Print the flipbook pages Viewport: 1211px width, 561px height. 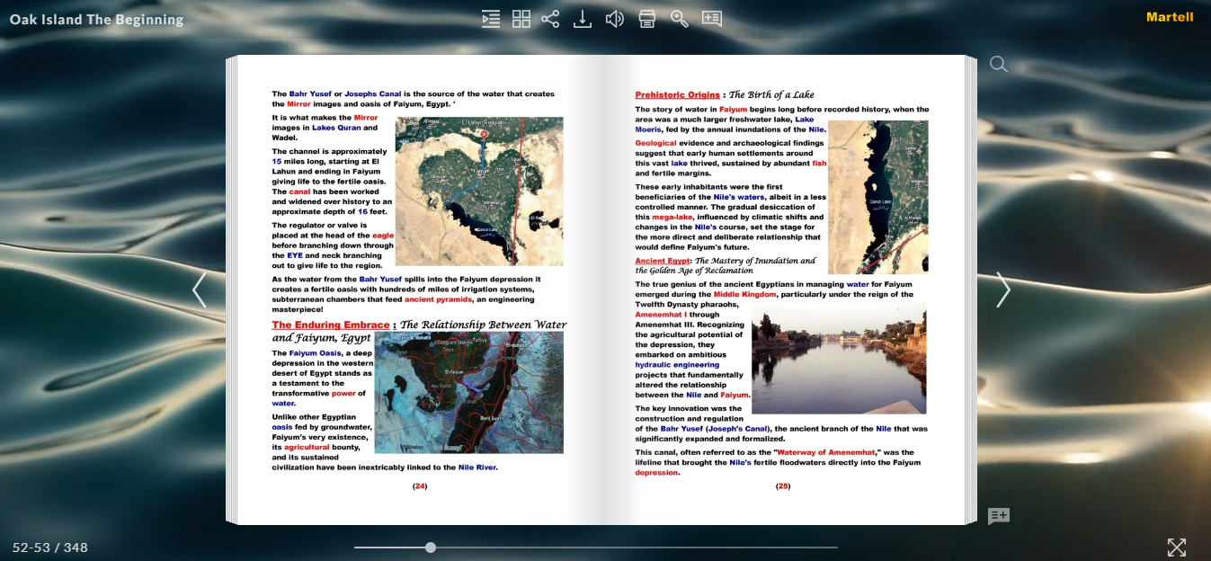point(646,19)
